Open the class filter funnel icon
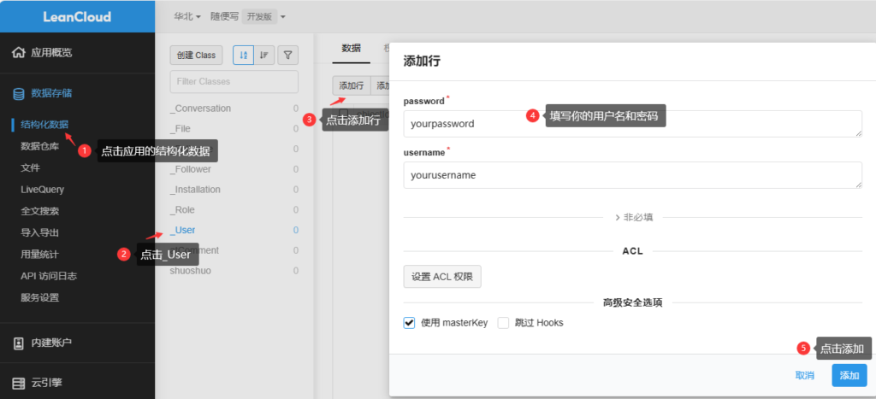The image size is (876, 399). [288, 55]
